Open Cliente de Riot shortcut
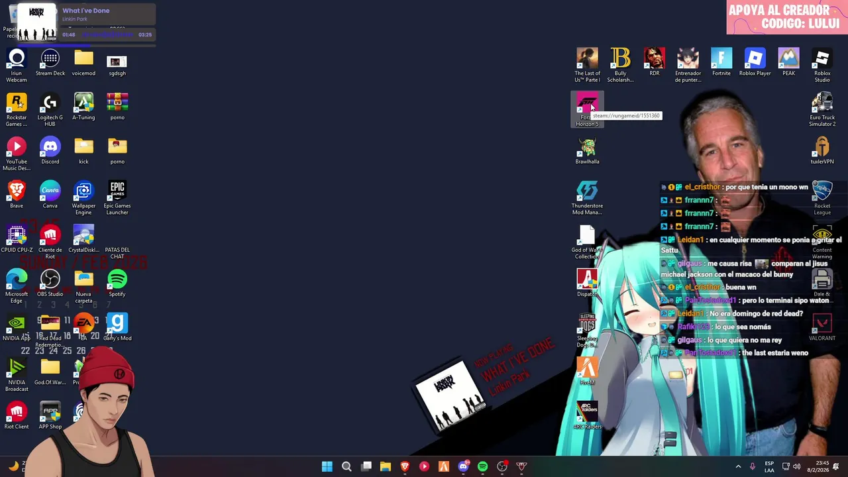 point(50,242)
